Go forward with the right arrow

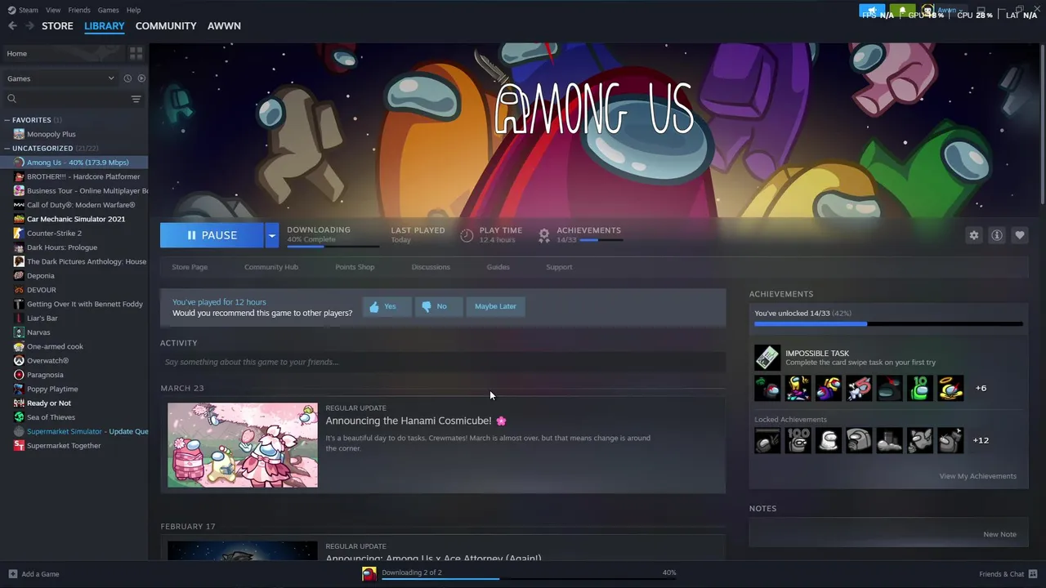29,26
